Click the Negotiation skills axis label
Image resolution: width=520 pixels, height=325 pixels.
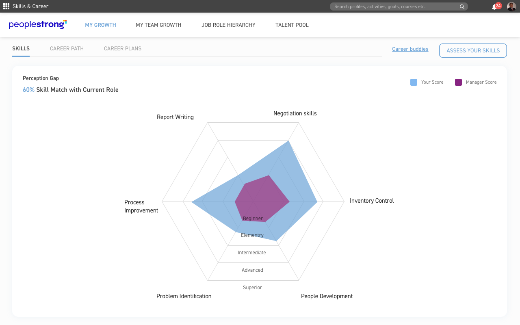point(295,113)
